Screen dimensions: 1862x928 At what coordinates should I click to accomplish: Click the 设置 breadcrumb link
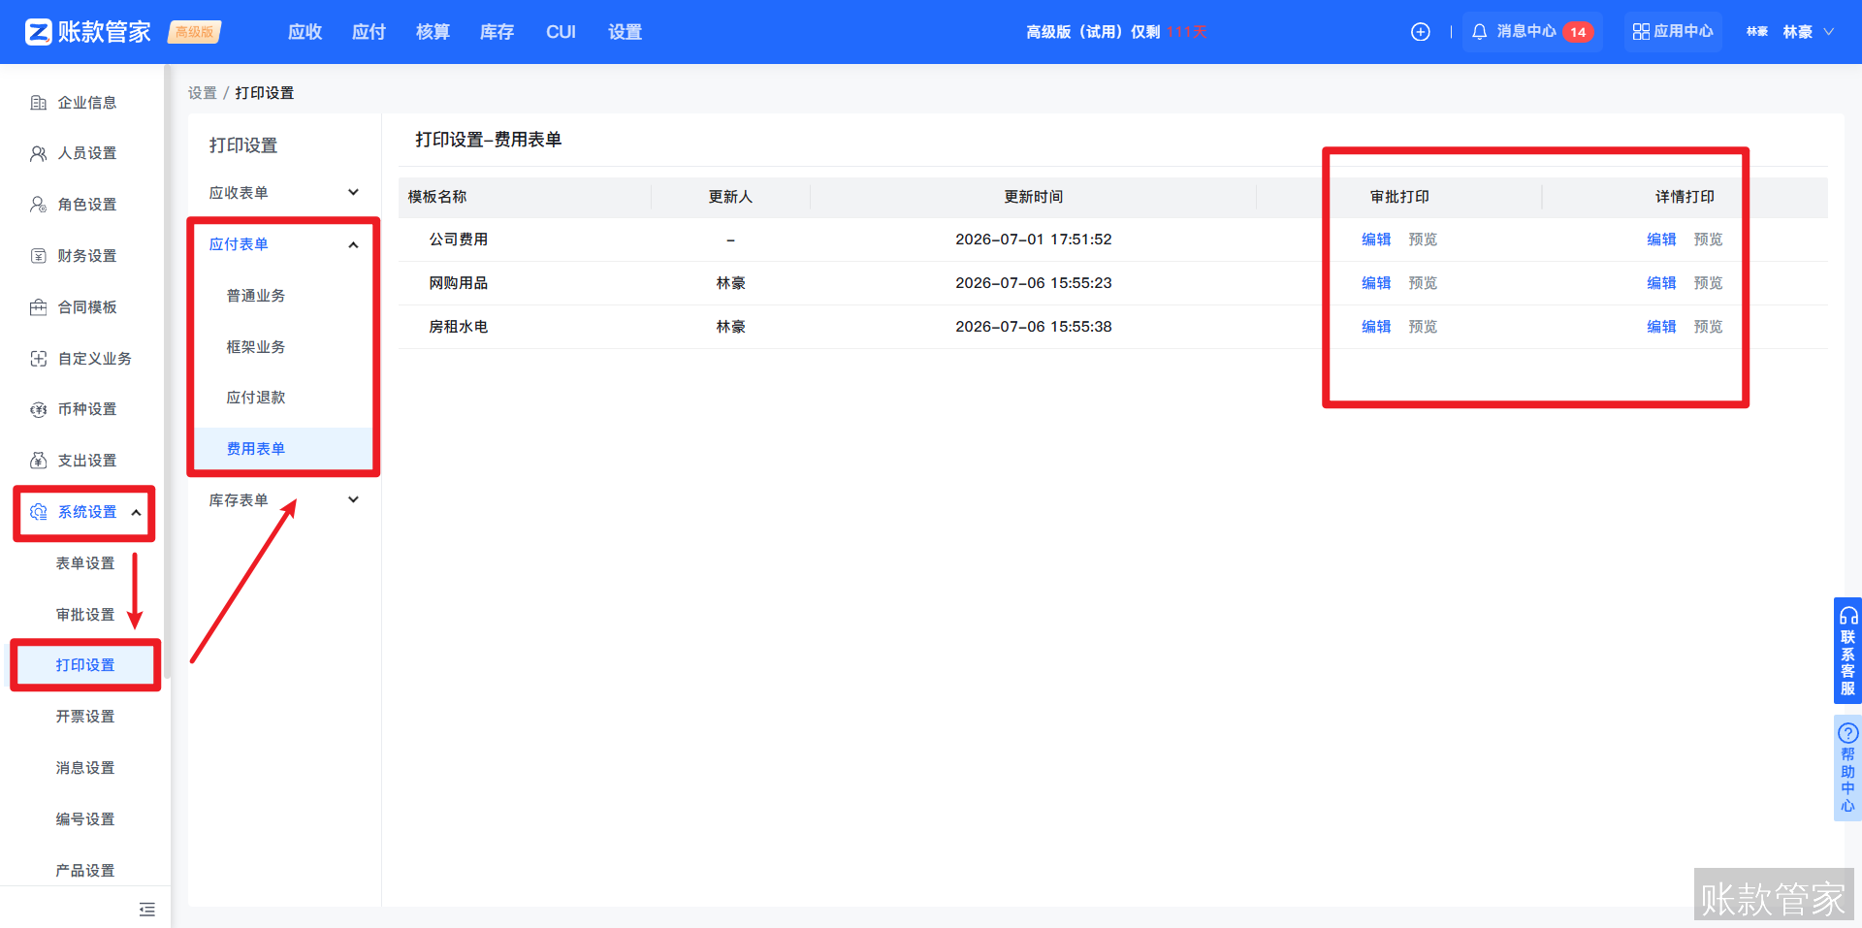[x=202, y=93]
